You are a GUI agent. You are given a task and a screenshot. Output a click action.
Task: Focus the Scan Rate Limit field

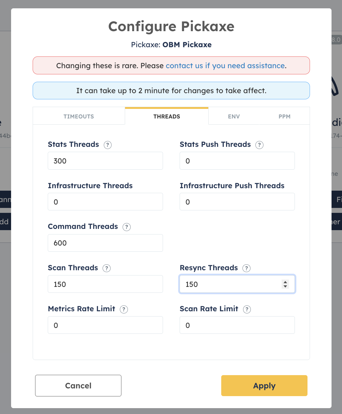pos(237,325)
